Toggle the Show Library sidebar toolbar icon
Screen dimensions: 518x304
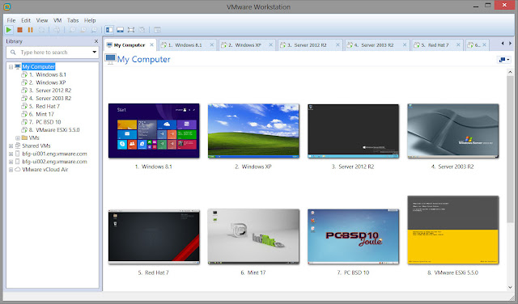(109, 30)
